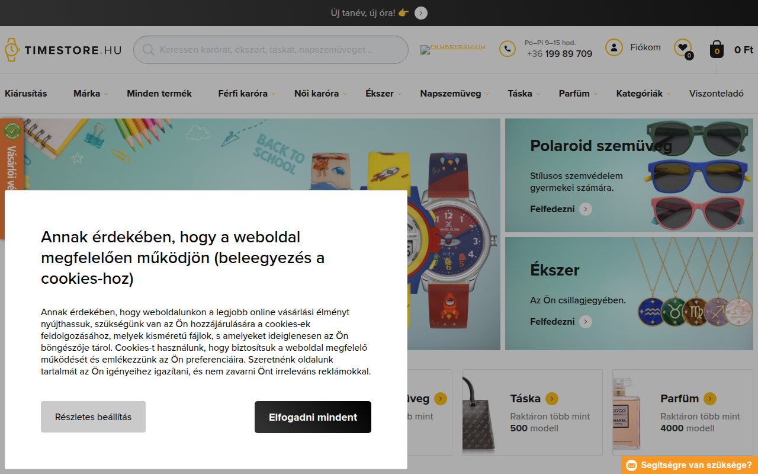Click Felfedezni under Ékszer banner
This screenshot has height=474, width=758.
[553, 322]
